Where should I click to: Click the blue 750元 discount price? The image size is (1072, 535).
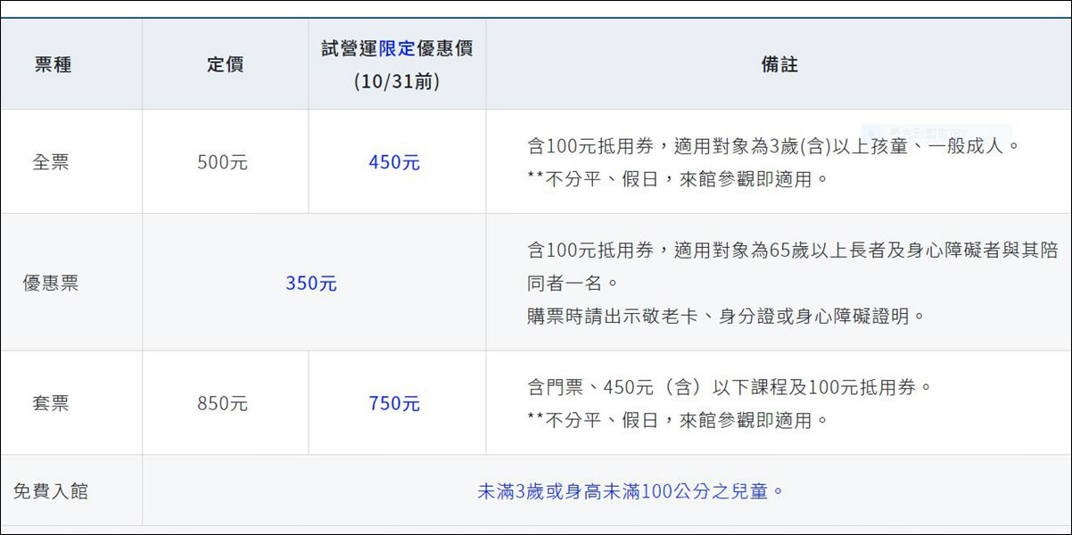(394, 403)
